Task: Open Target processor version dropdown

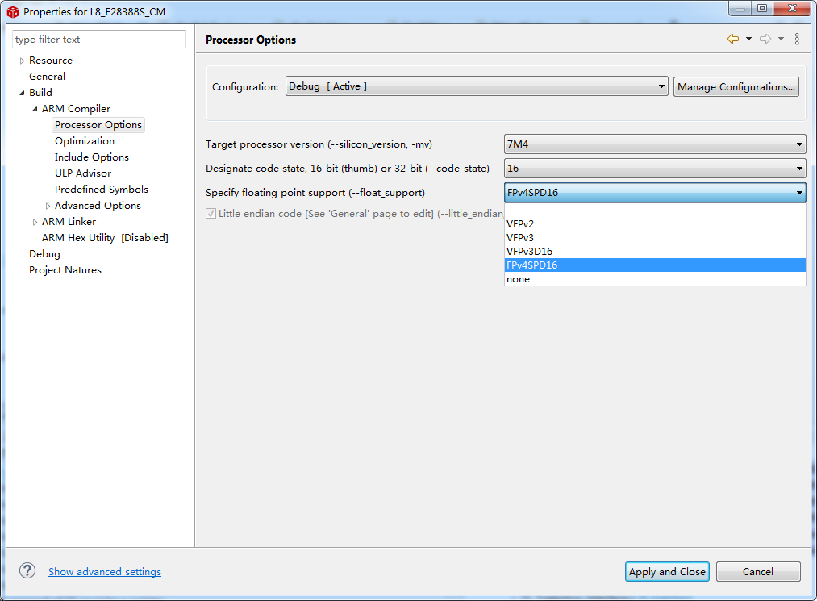Action: click(x=654, y=144)
